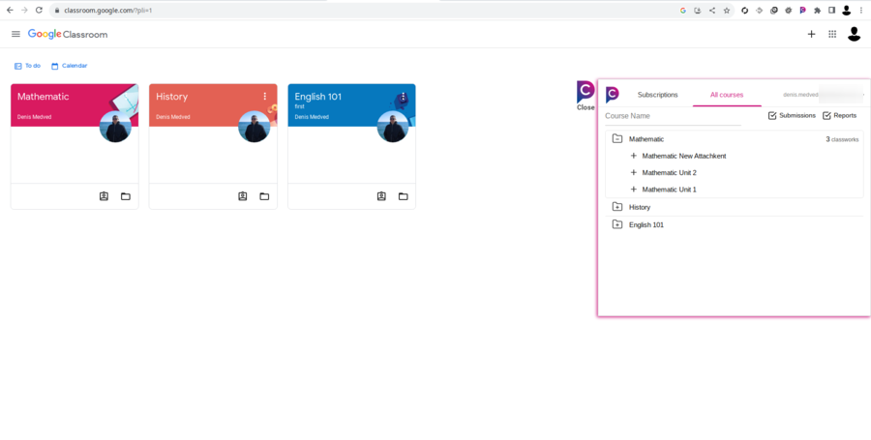Open the History class card title
The height and width of the screenshot is (440, 871).
click(171, 97)
